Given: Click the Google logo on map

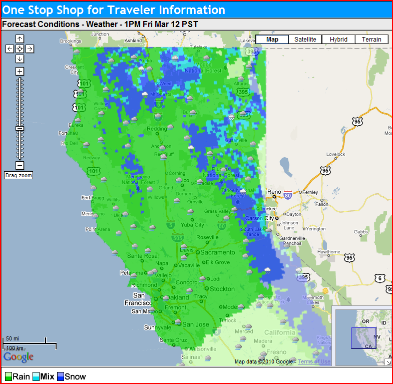Looking at the screenshot, I should click(x=19, y=356).
